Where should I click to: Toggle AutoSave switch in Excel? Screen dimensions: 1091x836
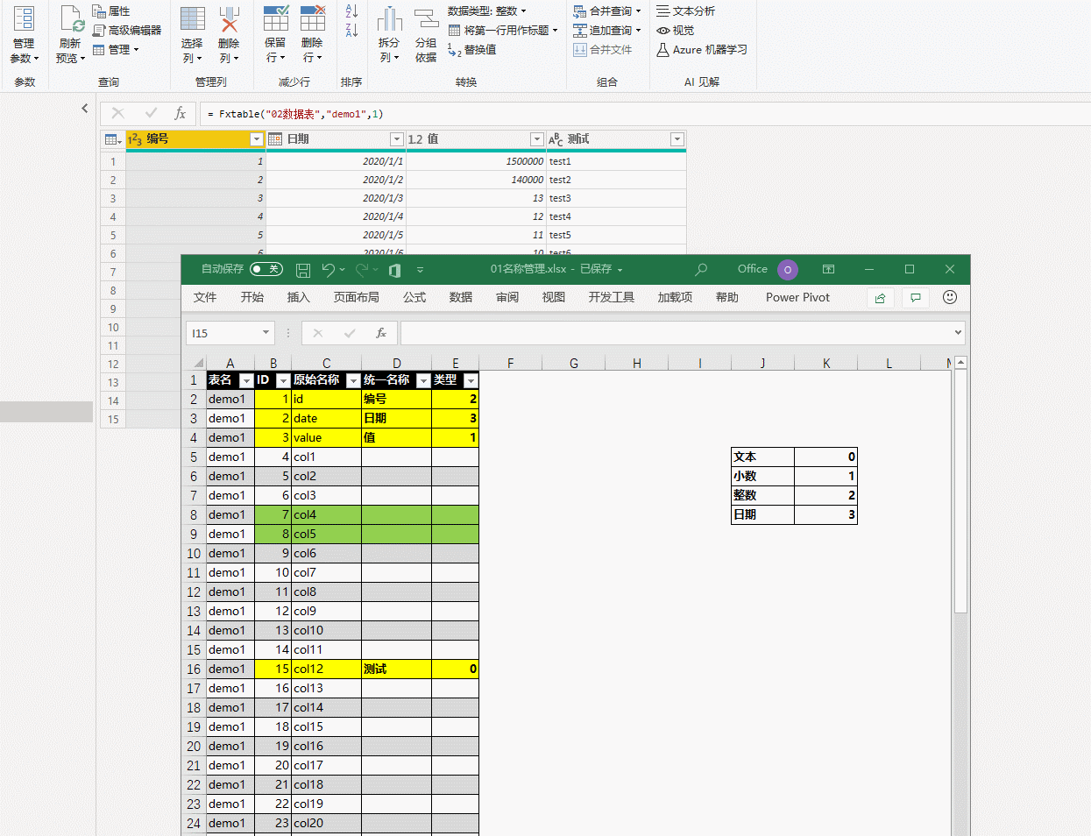click(x=266, y=269)
